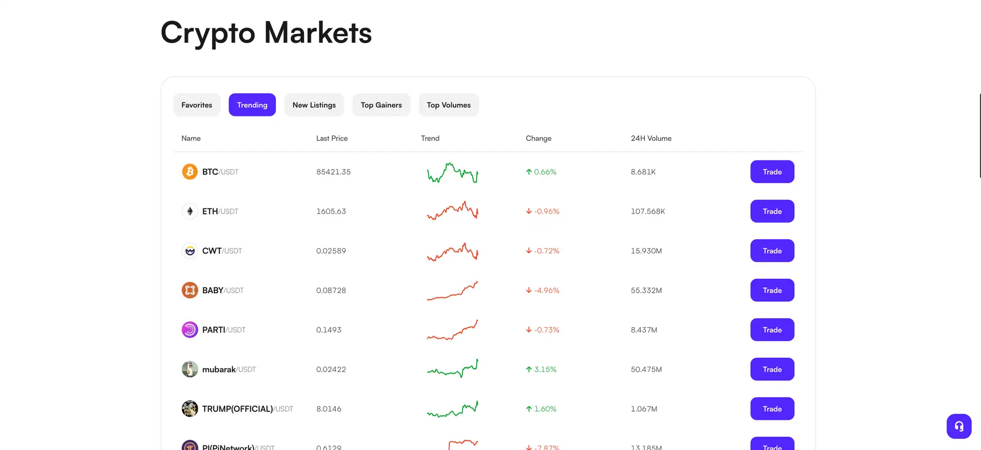This screenshot has width=981, height=450.
Task: Click the mubarak token icon
Action: [x=190, y=369]
